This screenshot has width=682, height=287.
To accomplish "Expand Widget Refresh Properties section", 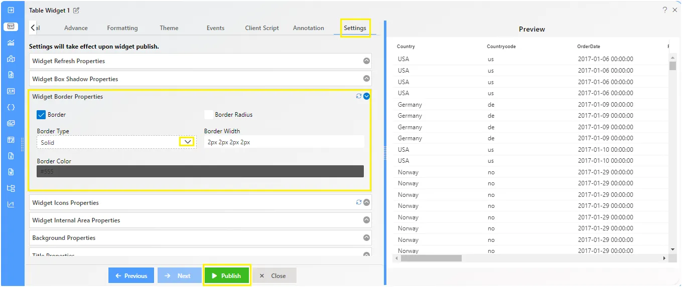I will (x=366, y=61).
